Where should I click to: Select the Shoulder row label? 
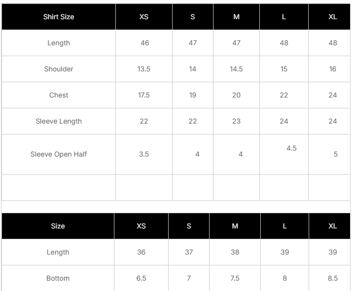pos(59,69)
